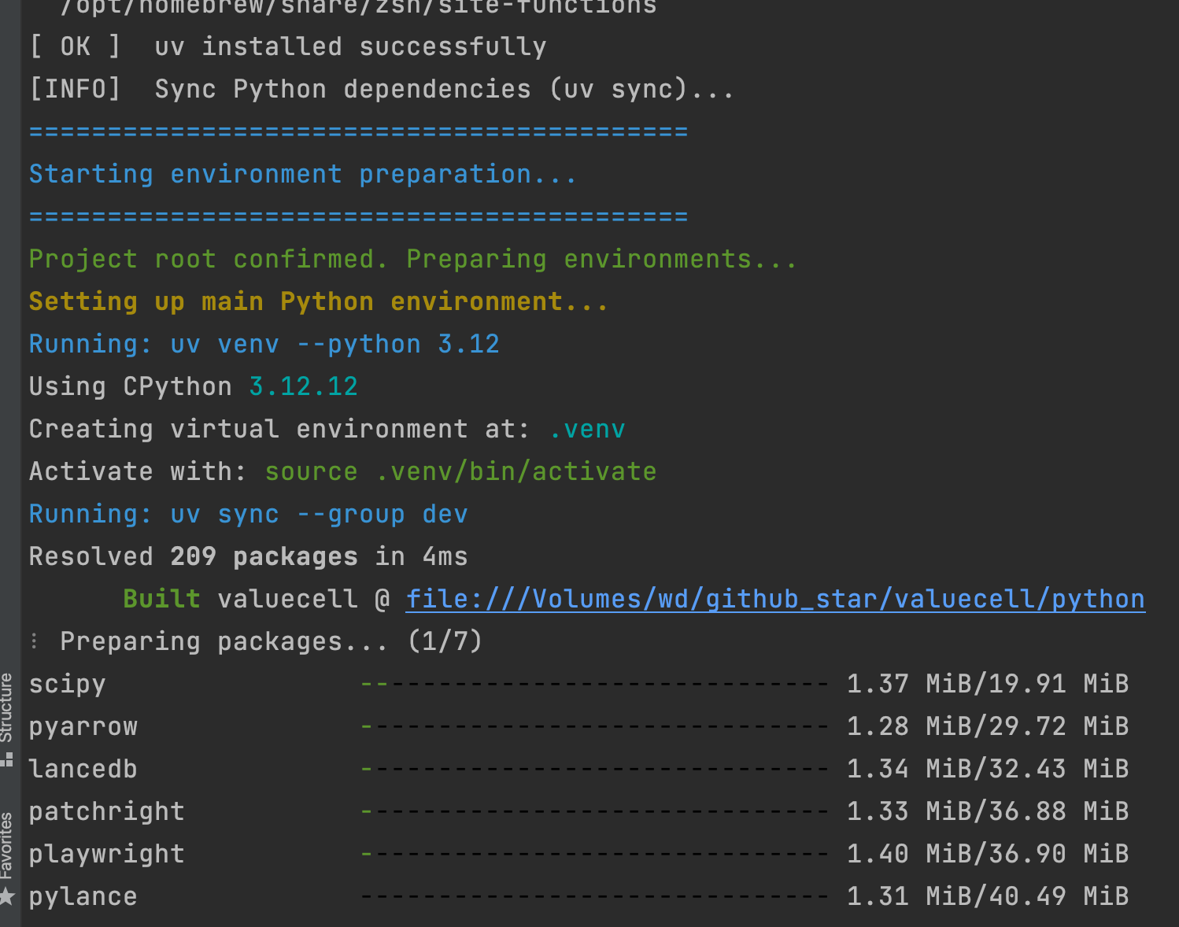1179x927 pixels.
Task: Click the 'lancedb' package name
Action: tap(83, 769)
